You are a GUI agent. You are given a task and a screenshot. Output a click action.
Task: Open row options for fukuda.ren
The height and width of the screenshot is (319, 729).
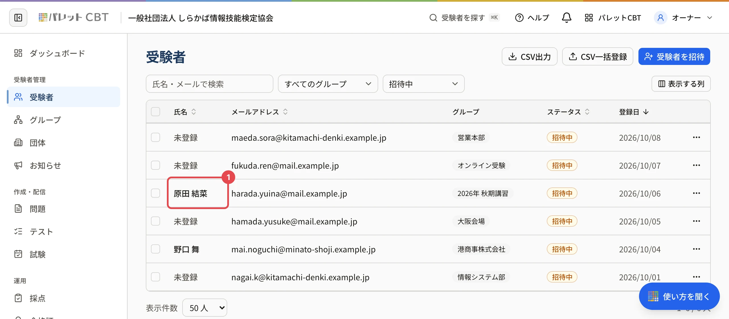tap(696, 165)
